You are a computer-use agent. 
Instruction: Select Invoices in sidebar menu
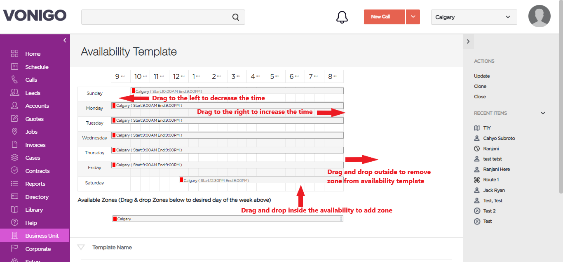click(x=35, y=145)
